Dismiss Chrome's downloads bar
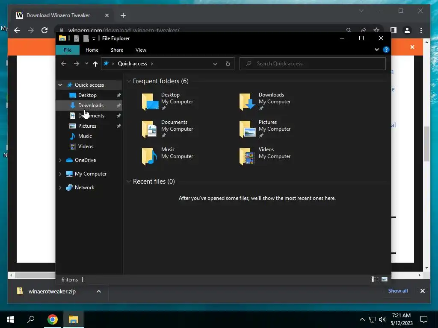This screenshot has height=328, width=438. click(422, 291)
